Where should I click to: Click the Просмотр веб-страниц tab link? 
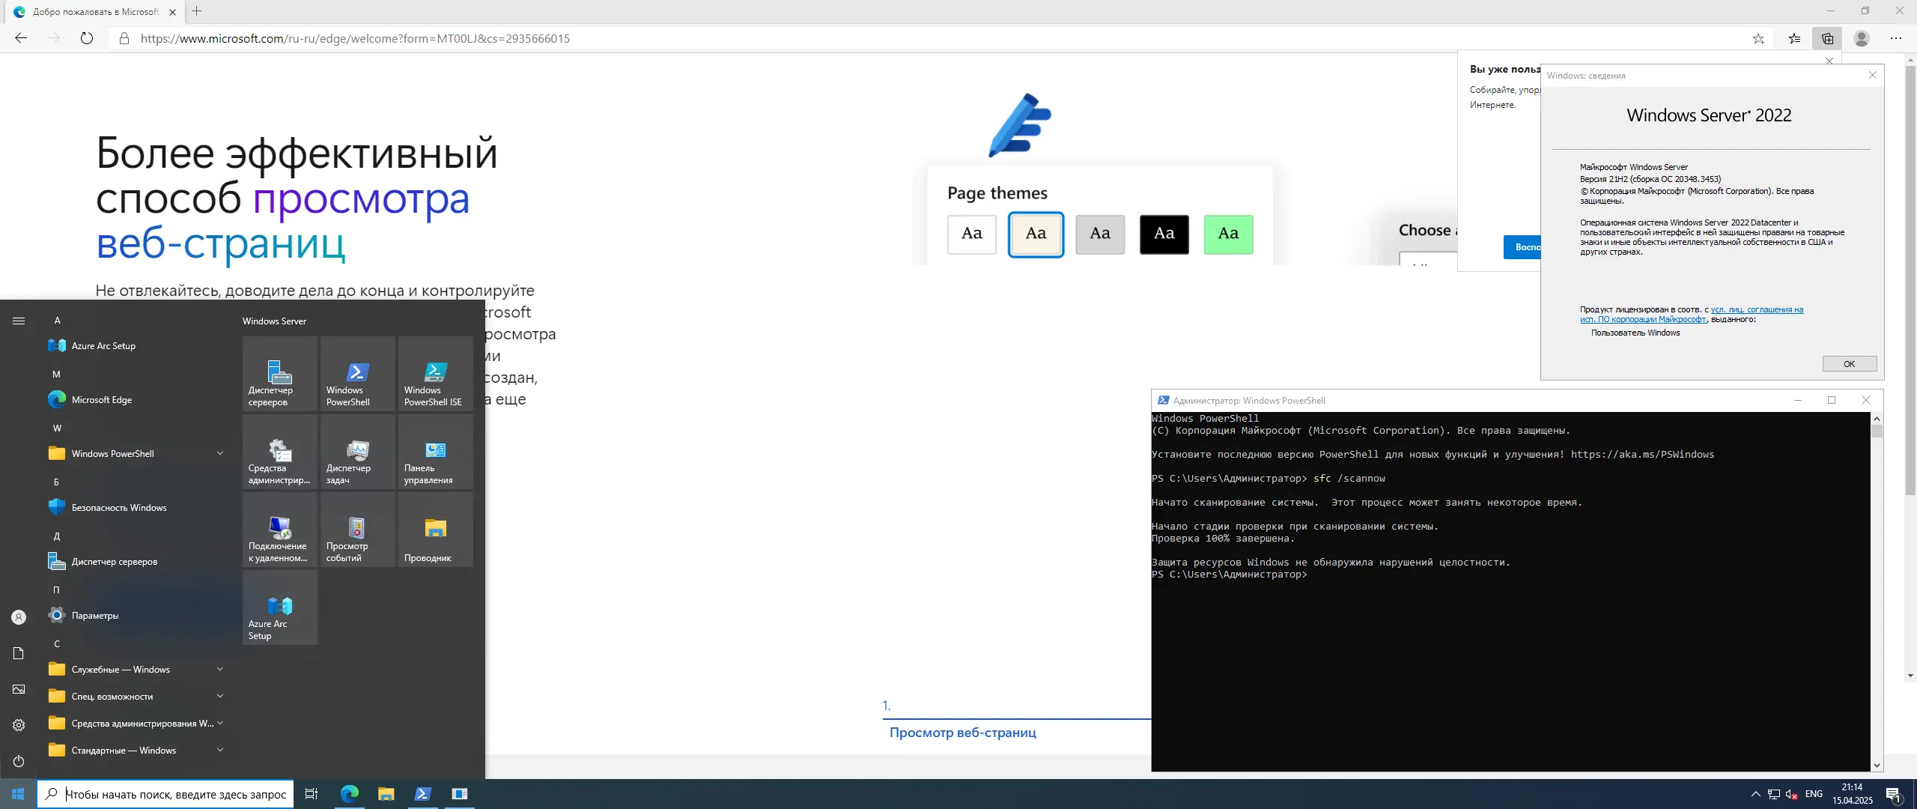(x=962, y=733)
